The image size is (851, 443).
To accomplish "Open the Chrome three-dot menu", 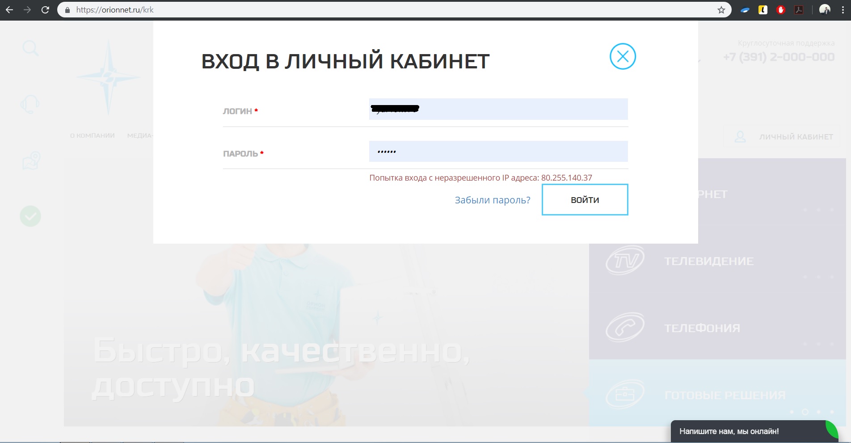I will click(843, 10).
